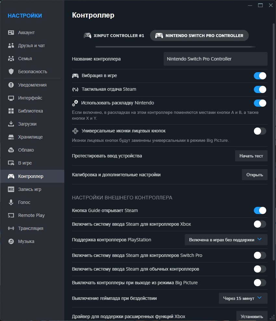Minimize the settings window
Screen dimensions: 276x321
[x=250, y=5]
